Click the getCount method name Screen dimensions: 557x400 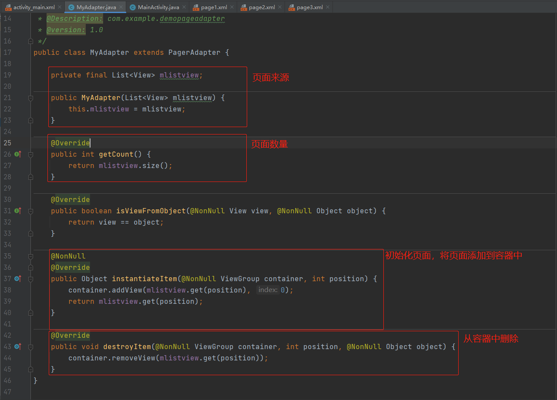(x=116, y=154)
